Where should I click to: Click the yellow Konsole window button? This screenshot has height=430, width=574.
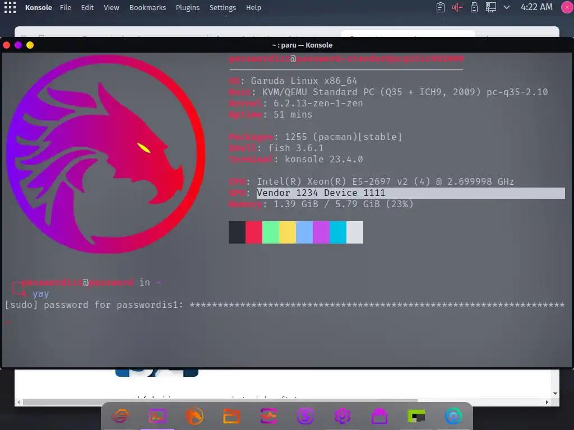click(x=30, y=45)
